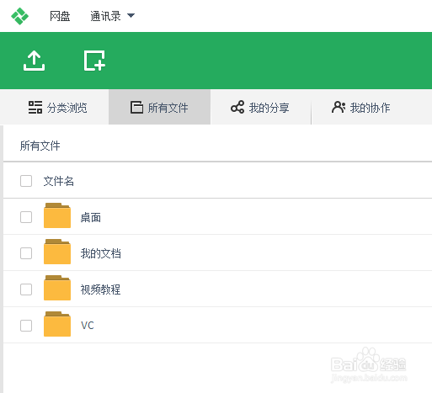Open the 我的文档 folder icon
432x393 pixels.
tap(57, 252)
